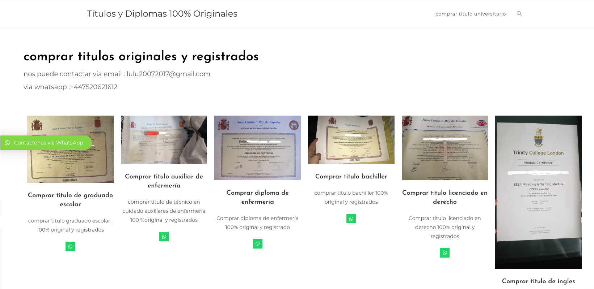Click the Contáctenos vía WhatsApp floating button
Viewport: 594px width, 289px height.
(x=46, y=143)
